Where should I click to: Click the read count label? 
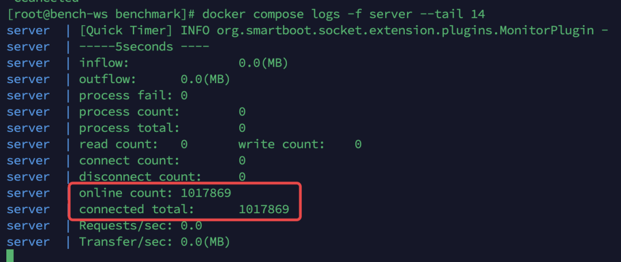pos(118,144)
